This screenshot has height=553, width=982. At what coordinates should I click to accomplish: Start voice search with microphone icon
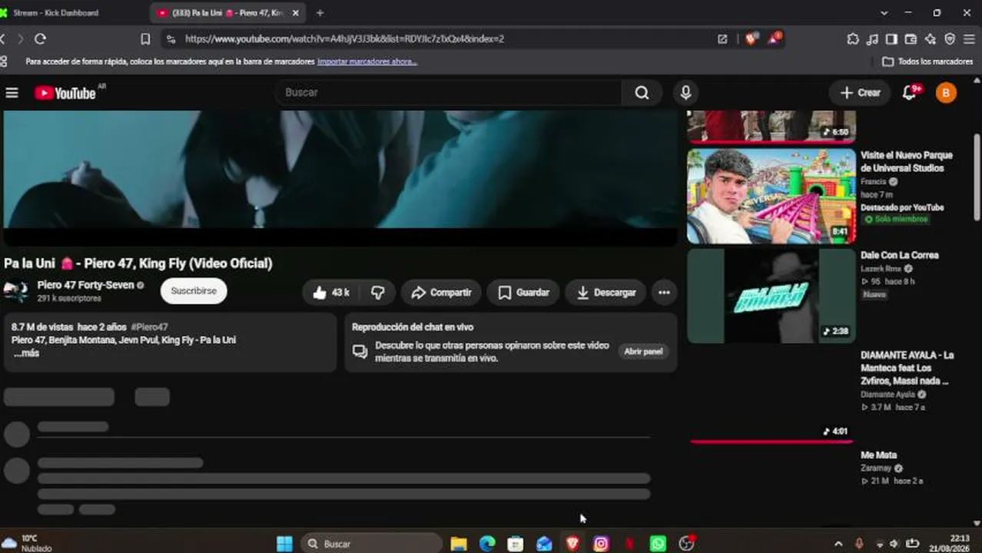[685, 93]
